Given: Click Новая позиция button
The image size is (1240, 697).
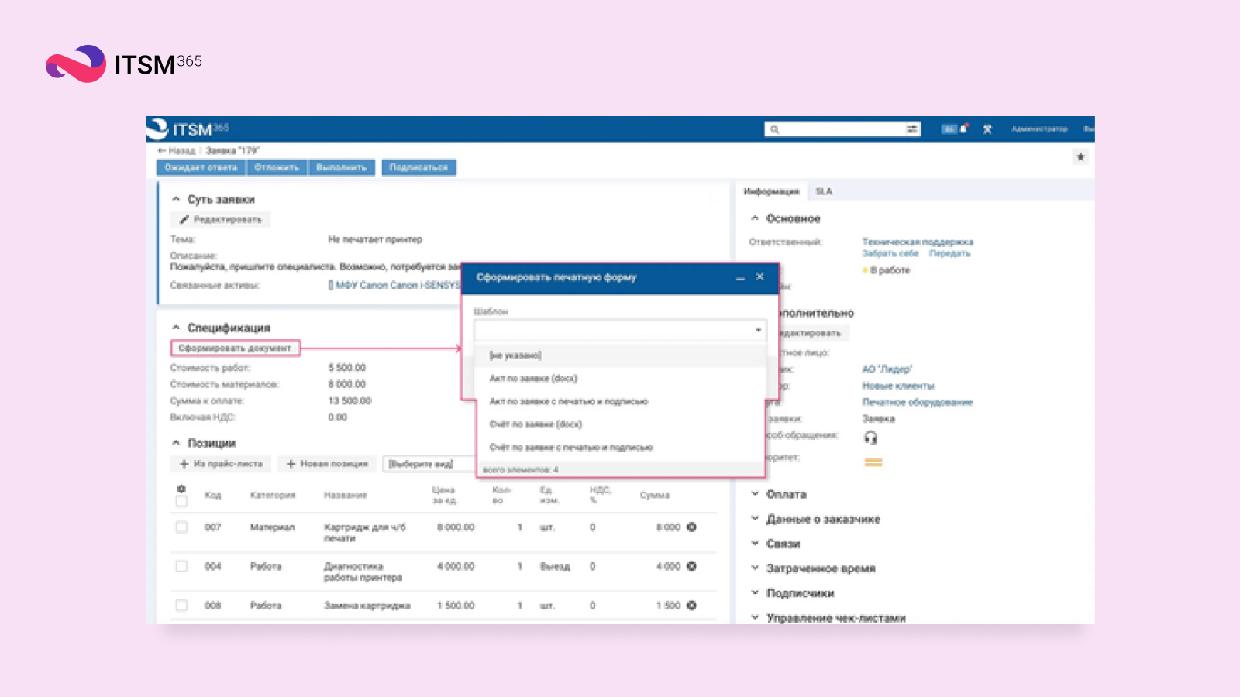Looking at the screenshot, I should click(x=327, y=464).
